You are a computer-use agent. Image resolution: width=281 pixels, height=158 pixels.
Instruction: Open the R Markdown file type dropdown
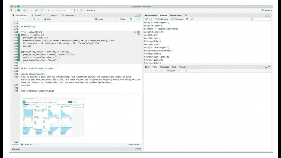click(x=135, y=144)
